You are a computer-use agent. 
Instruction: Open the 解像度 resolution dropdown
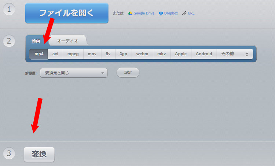(x=74, y=73)
